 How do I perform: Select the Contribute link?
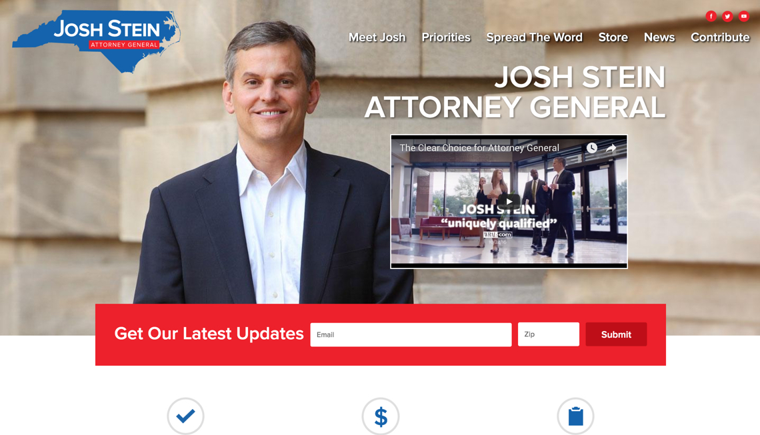coord(720,37)
